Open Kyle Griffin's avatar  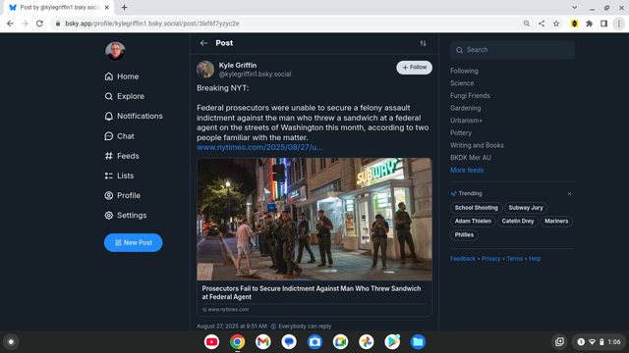[x=205, y=70]
